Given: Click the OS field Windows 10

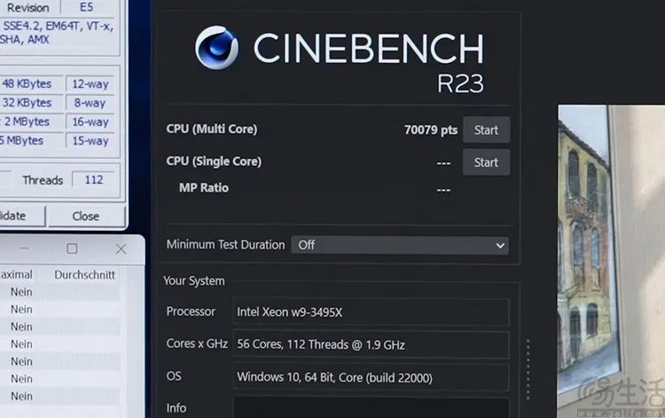Looking at the screenshot, I should point(371,377).
